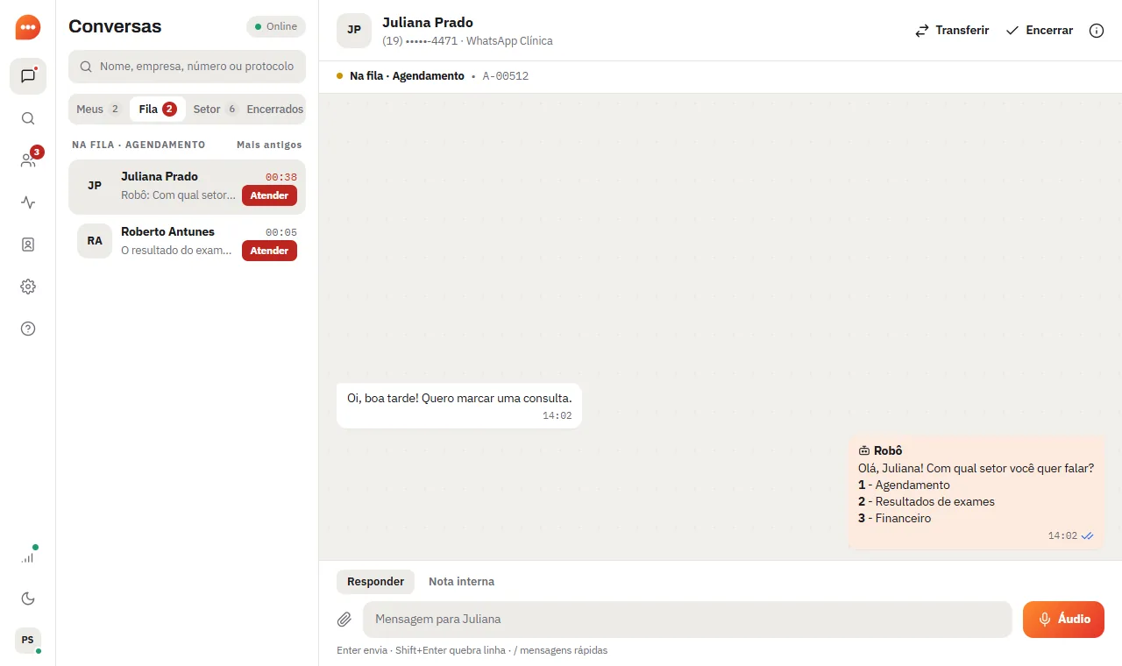The height and width of the screenshot is (666, 1122).
Task: Click protocol number A-00512
Action: coord(506,76)
